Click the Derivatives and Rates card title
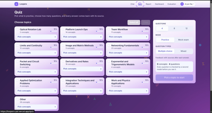Image resolution: width=212 pixels, height=113 pixels. 77,62
